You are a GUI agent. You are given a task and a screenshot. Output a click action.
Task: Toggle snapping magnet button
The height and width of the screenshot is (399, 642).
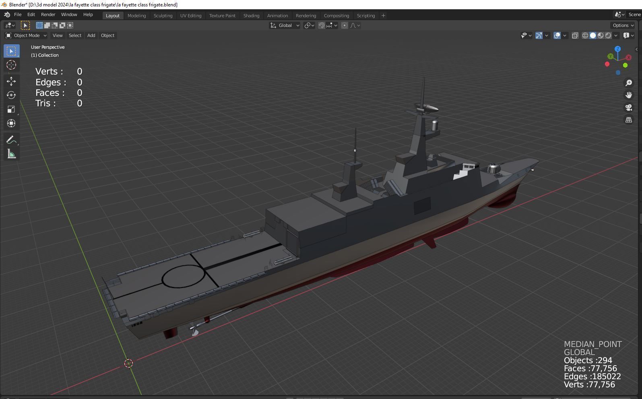click(322, 25)
